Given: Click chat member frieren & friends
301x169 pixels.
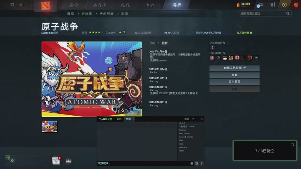Looking at the screenshot, I should click(186, 137).
